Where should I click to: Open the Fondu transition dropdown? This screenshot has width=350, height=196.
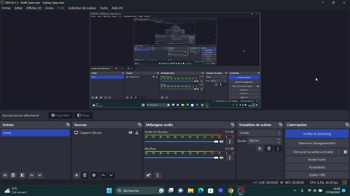pos(259,133)
